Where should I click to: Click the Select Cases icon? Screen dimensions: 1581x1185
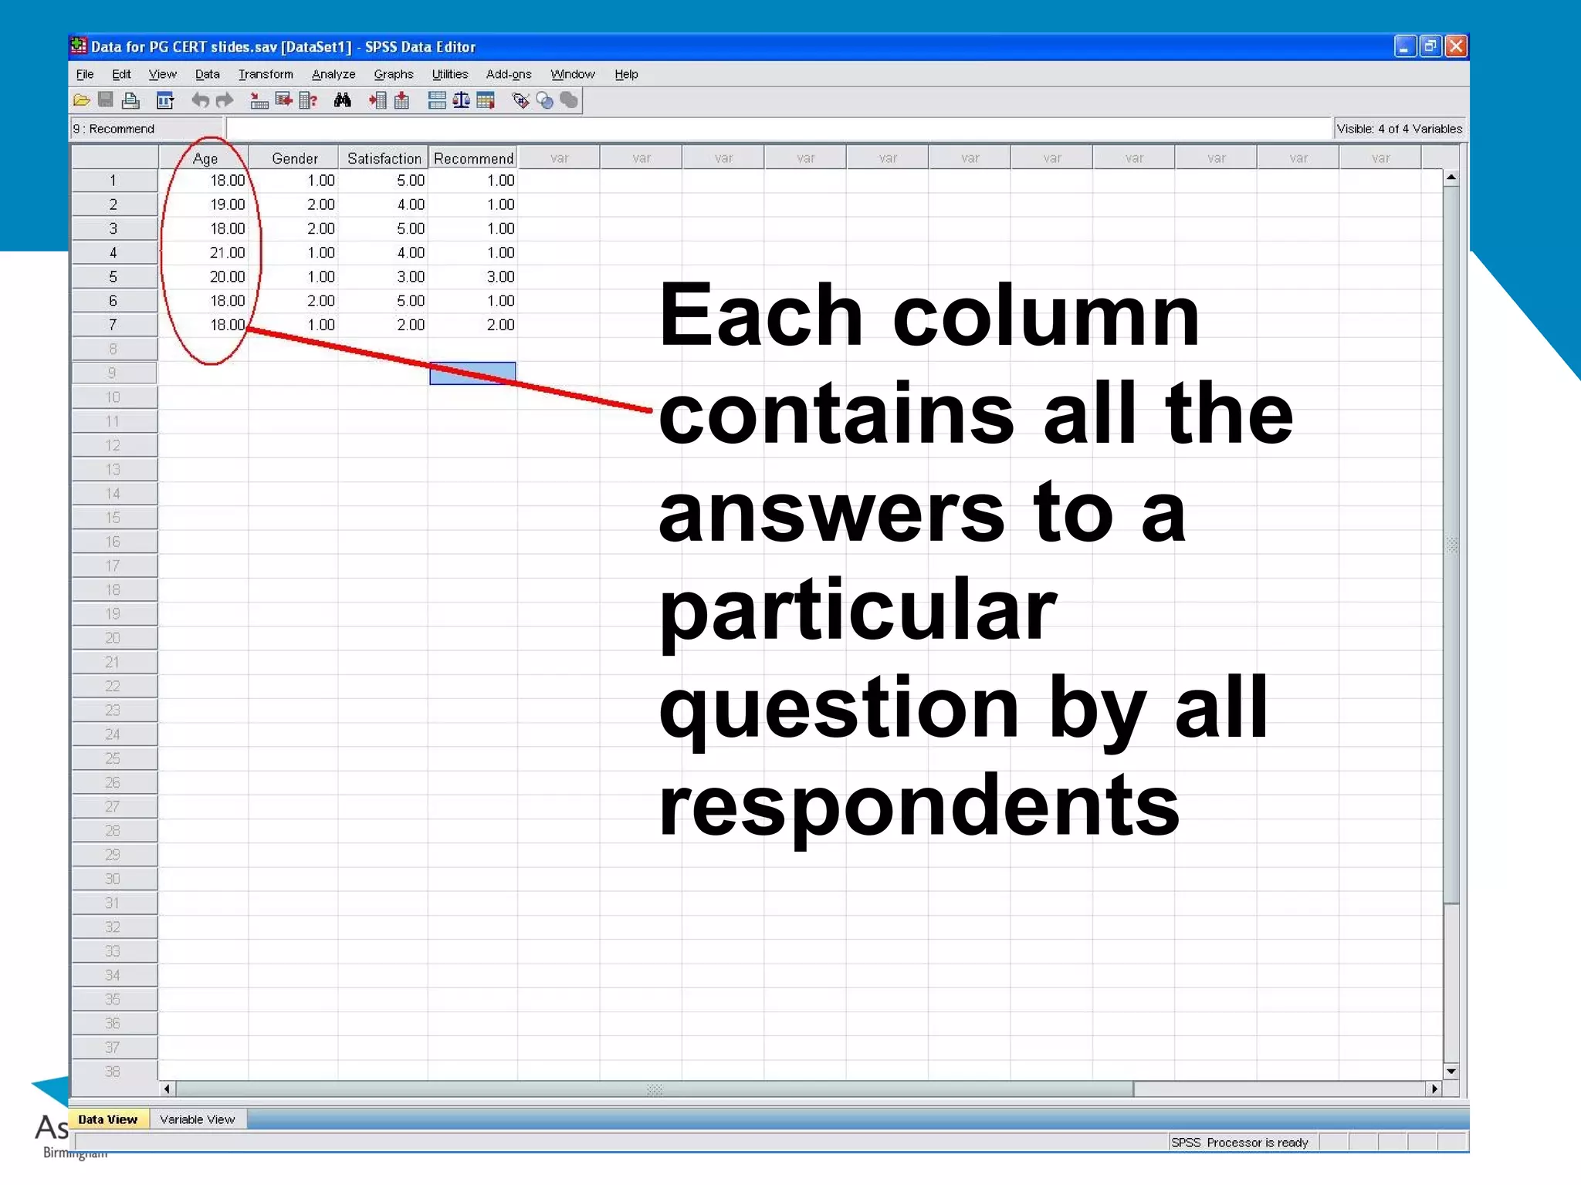pyautogui.click(x=486, y=100)
